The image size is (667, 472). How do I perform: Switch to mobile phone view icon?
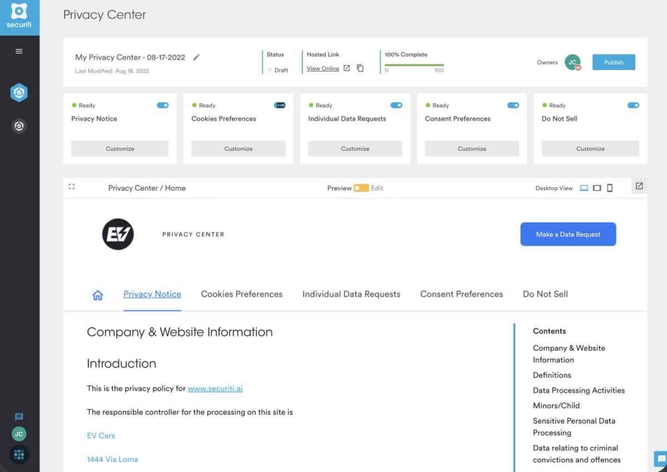coord(610,188)
